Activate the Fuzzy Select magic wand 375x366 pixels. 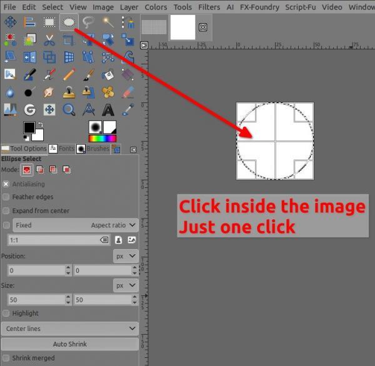[108, 22]
